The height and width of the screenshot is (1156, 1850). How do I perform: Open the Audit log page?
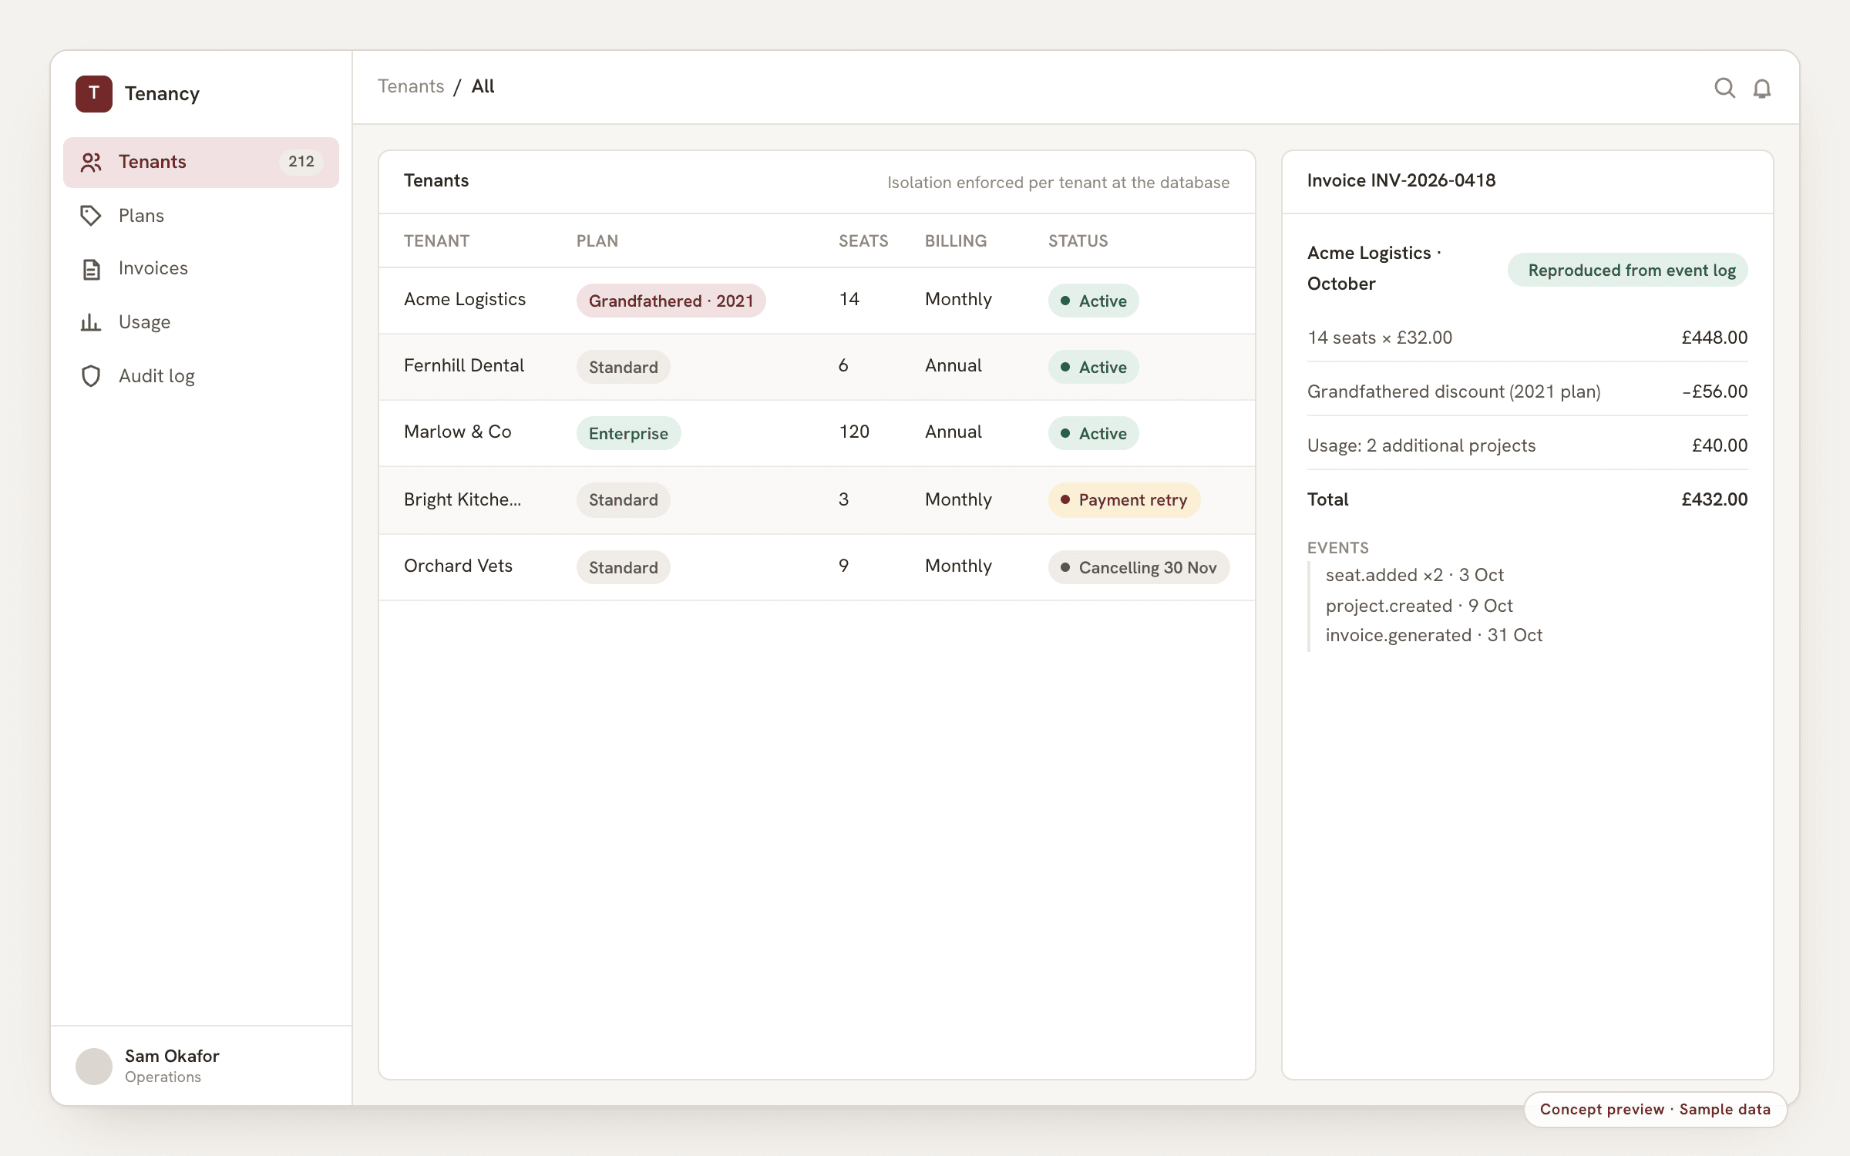click(201, 376)
